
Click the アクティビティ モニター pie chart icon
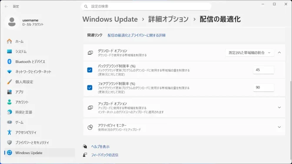(90, 127)
